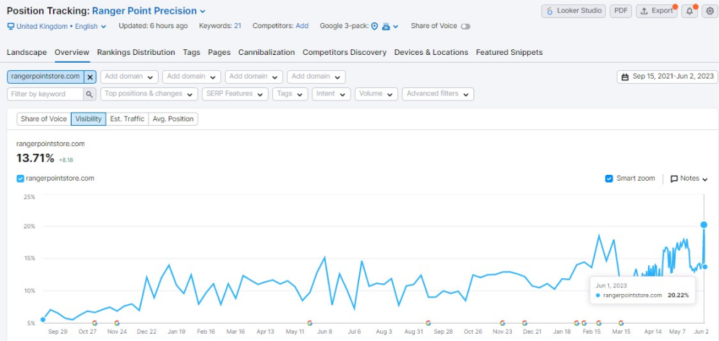Click the 13.71% visibility value
The height and width of the screenshot is (341, 719).
tap(35, 158)
